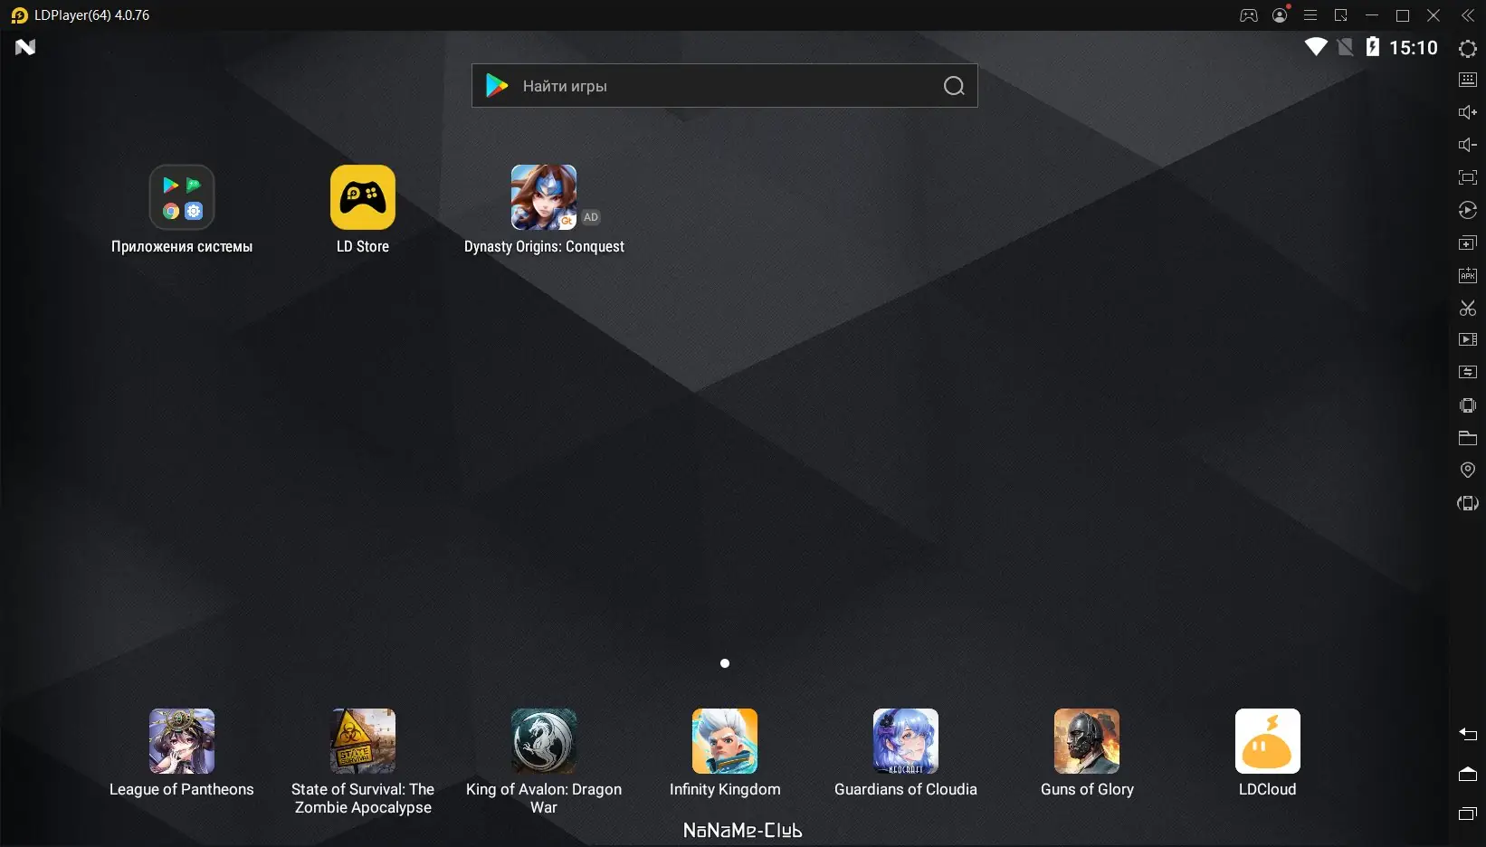Open the Приложения системы folder

tap(182, 197)
